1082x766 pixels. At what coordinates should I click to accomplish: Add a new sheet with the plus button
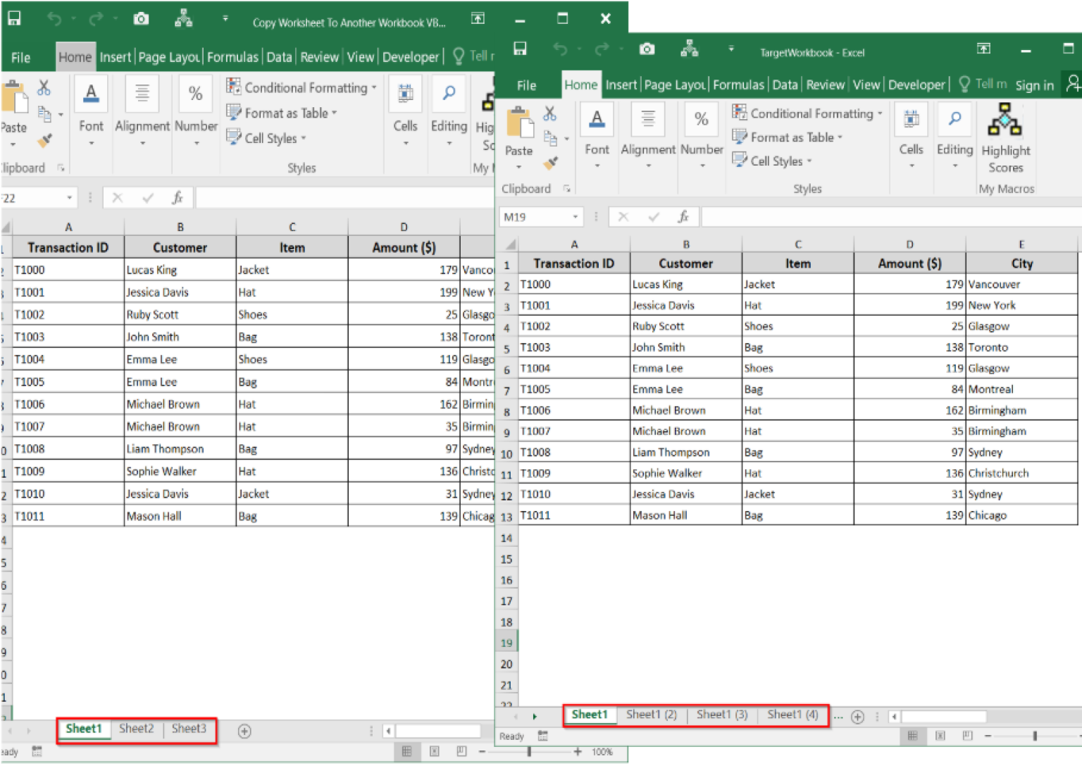[858, 717]
